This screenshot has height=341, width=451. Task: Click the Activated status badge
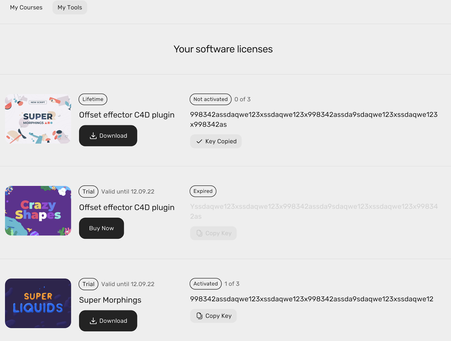point(205,284)
